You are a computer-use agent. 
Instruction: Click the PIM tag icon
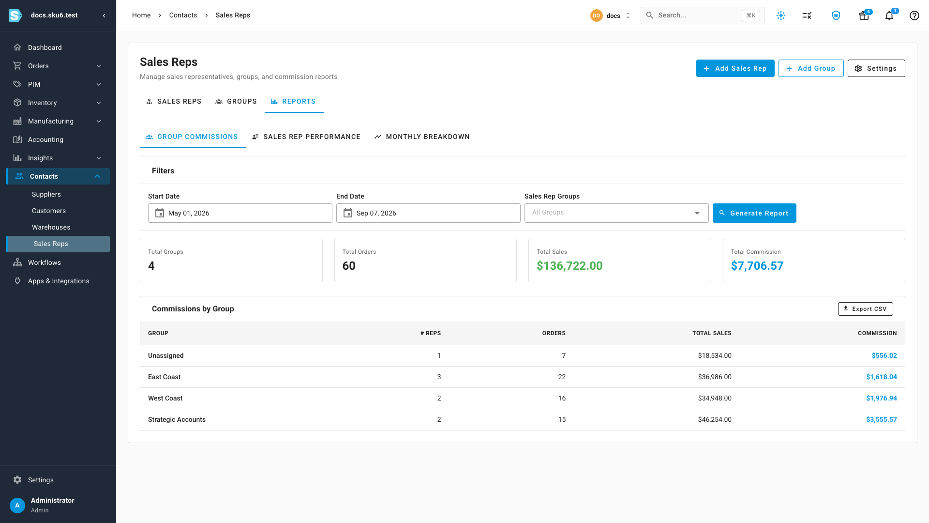[17, 84]
